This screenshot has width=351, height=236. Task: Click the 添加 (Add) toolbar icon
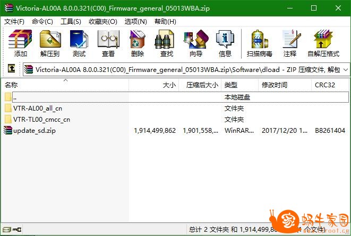pos(20,39)
